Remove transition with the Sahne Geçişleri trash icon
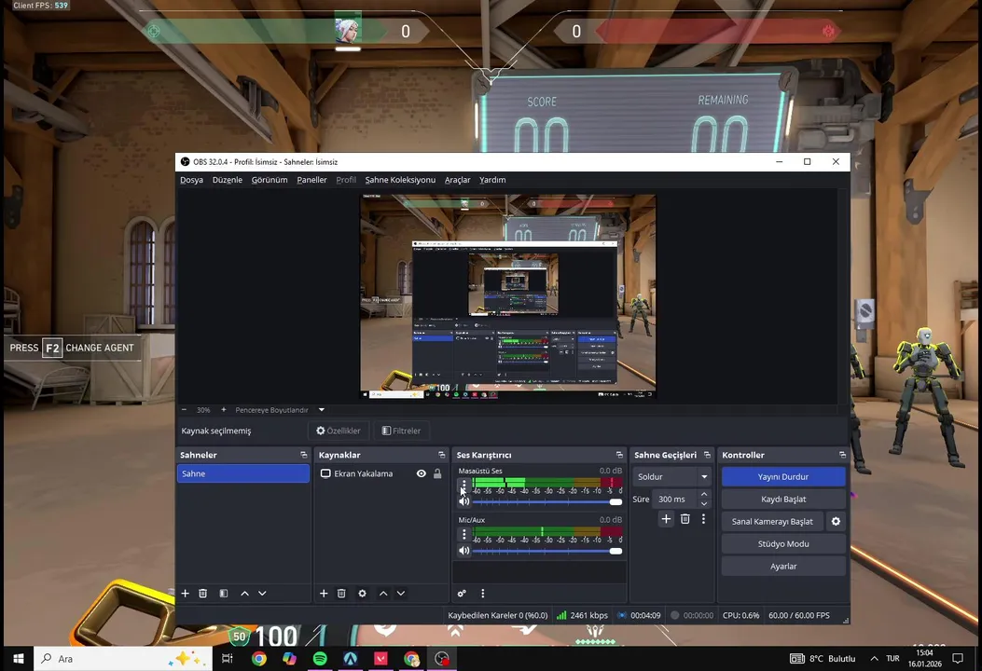Image resolution: width=982 pixels, height=671 pixels. point(685,519)
